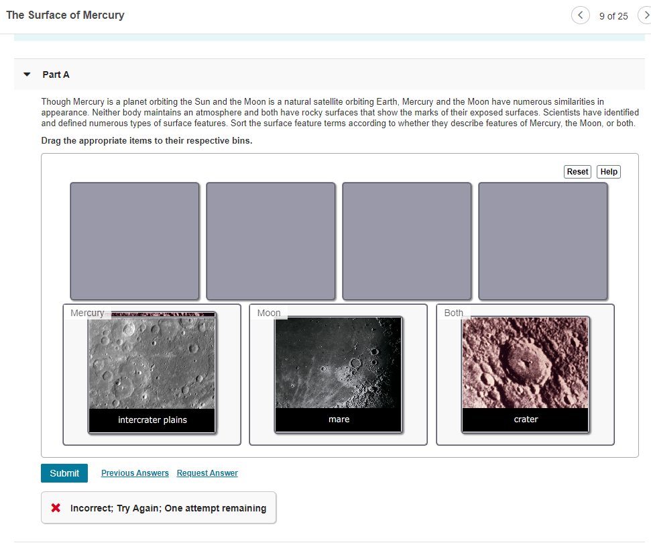Open Previous Answers

coord(135,473)
